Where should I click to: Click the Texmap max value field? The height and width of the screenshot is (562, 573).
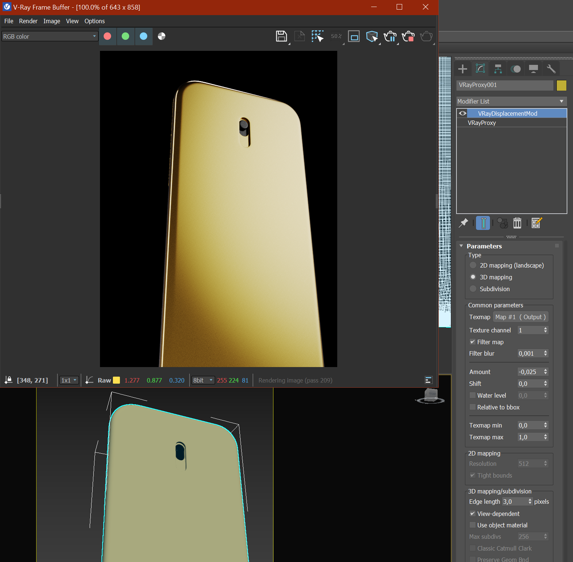(530, 437)
